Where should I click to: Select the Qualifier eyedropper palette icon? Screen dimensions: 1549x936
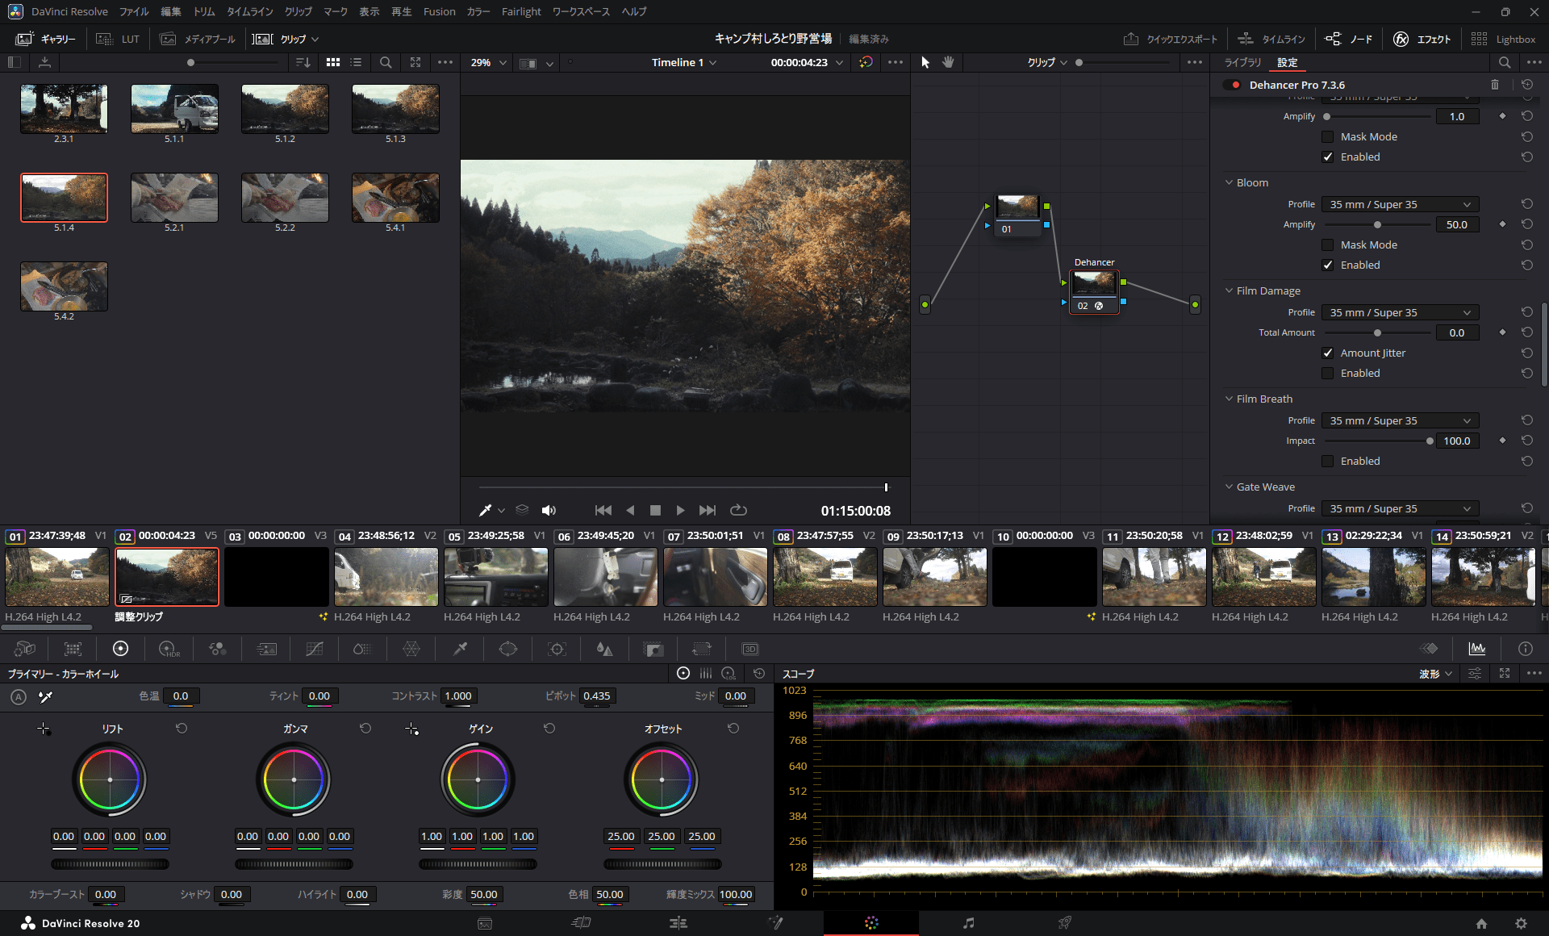tap(460, 649)
